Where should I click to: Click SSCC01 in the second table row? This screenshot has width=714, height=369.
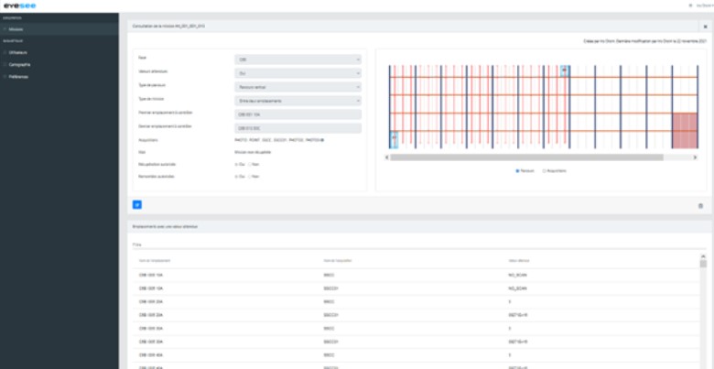pyautogui.click(x=330, y=288)
